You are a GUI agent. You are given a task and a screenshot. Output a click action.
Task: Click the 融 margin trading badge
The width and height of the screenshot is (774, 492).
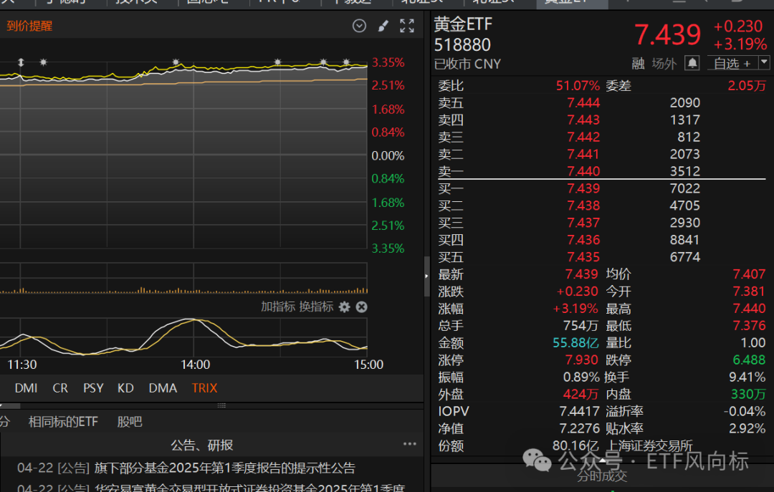(x=638, y=64)
